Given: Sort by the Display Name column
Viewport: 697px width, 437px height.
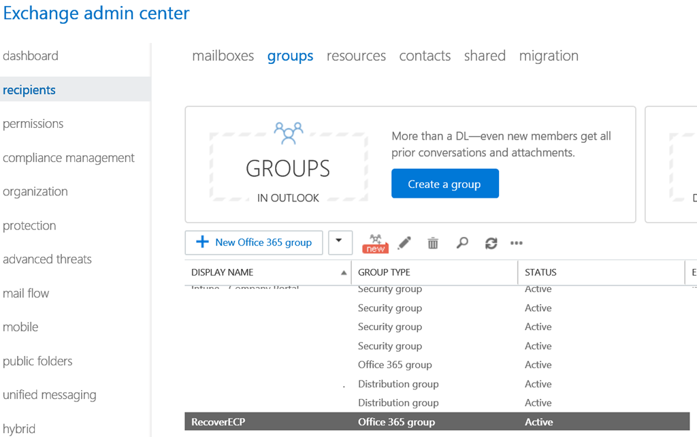Looking at the screenshot, I should coord(223,272).
